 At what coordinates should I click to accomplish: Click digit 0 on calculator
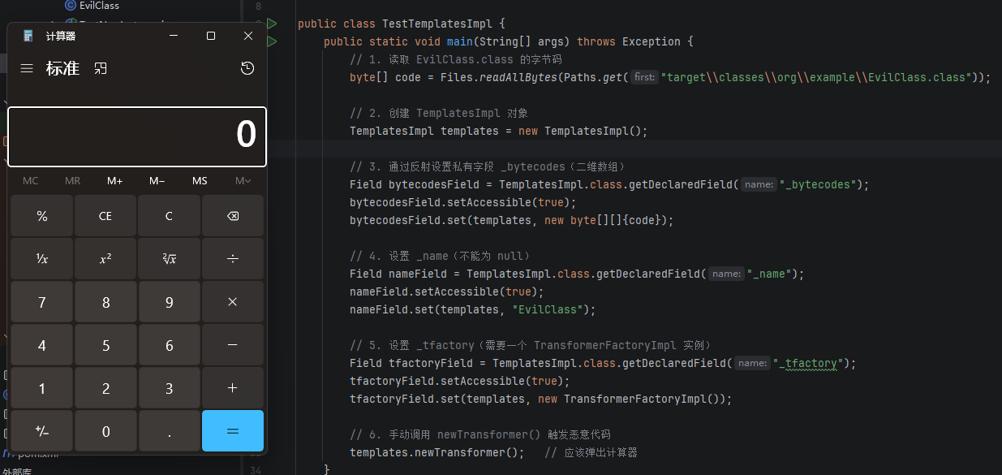tap(105, 431)
